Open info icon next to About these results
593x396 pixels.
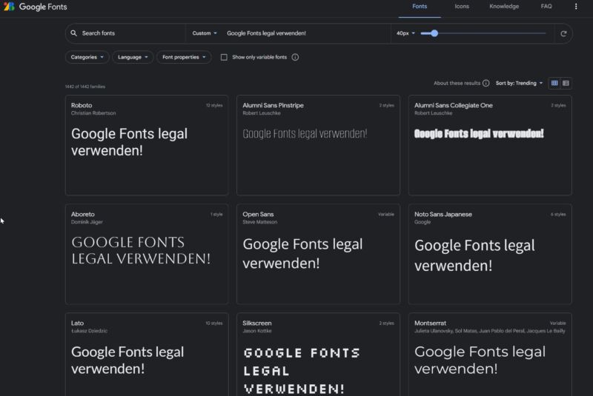(x=486, y=83)
